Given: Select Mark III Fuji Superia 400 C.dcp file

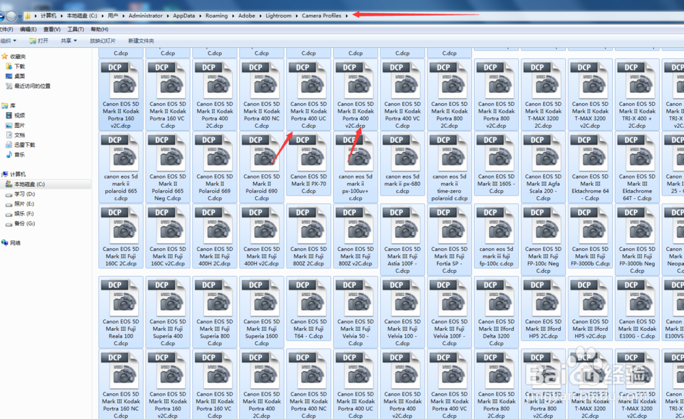Looking at the screenshot, I should [x=168, y=312].
